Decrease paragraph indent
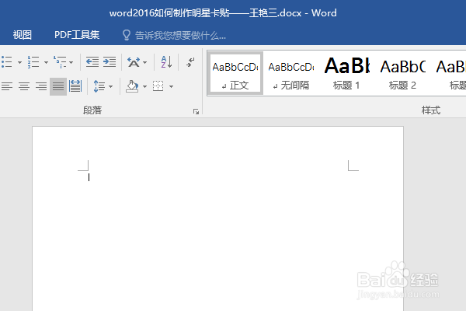Screen dimensions: 466x311 coord(92,62)
